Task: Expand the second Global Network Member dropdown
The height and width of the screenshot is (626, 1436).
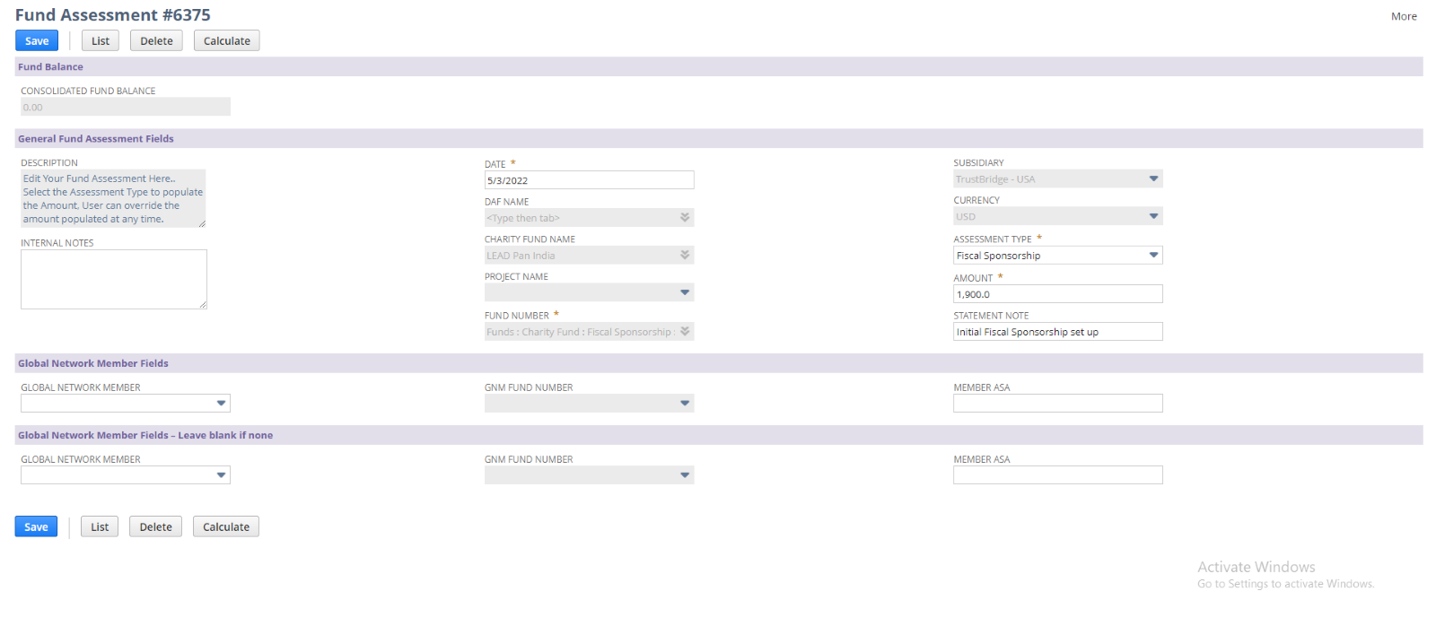Action: [221, 475]
